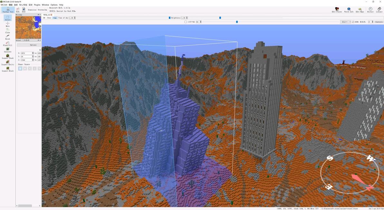Switch to the WDSQ_A4 tab
Screen dimensions: 384x210
(x=46, y=15)
